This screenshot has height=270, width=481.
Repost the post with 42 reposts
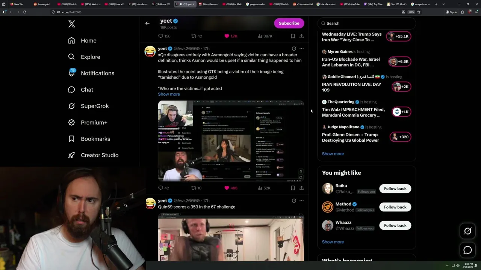197,36
